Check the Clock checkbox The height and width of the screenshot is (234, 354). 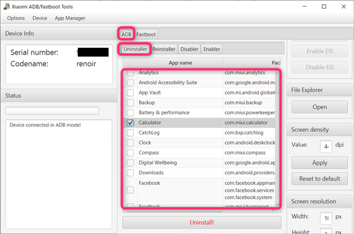[130, 143]
